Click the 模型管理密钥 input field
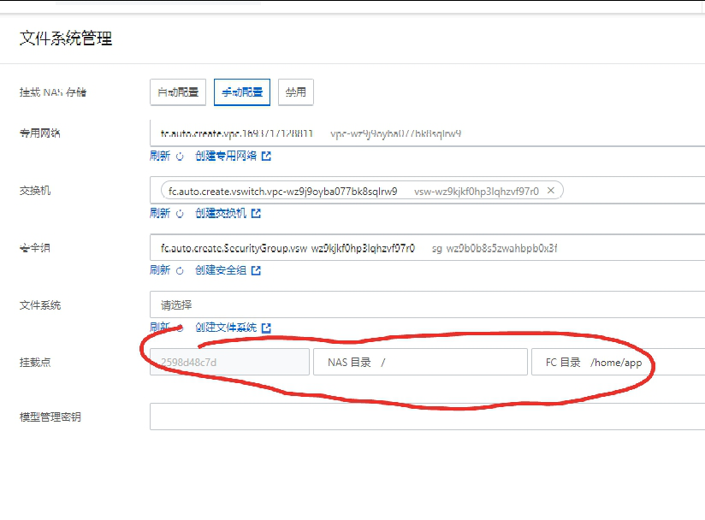705x520 pixels. coord(427,417)
